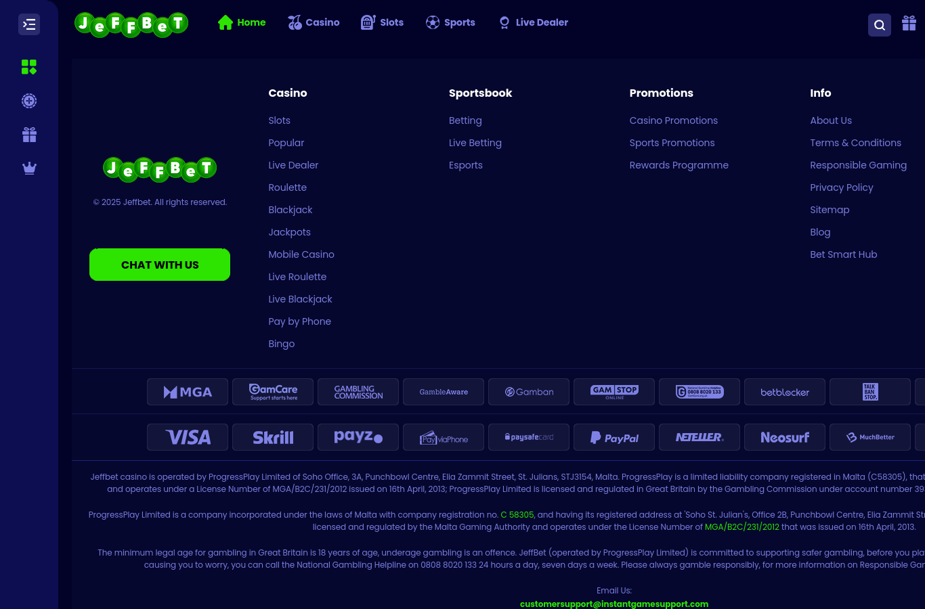Click the C 58305 company registration link
925x609 pixels.
[517, 515]
